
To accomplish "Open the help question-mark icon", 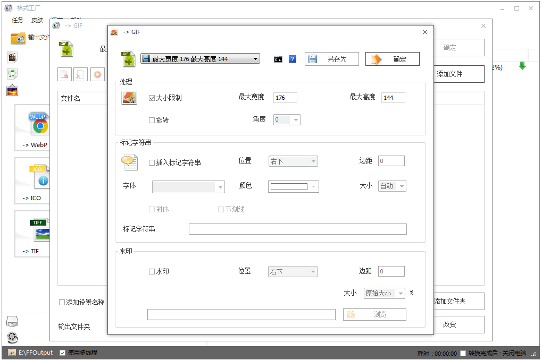I will coord(292,59).
